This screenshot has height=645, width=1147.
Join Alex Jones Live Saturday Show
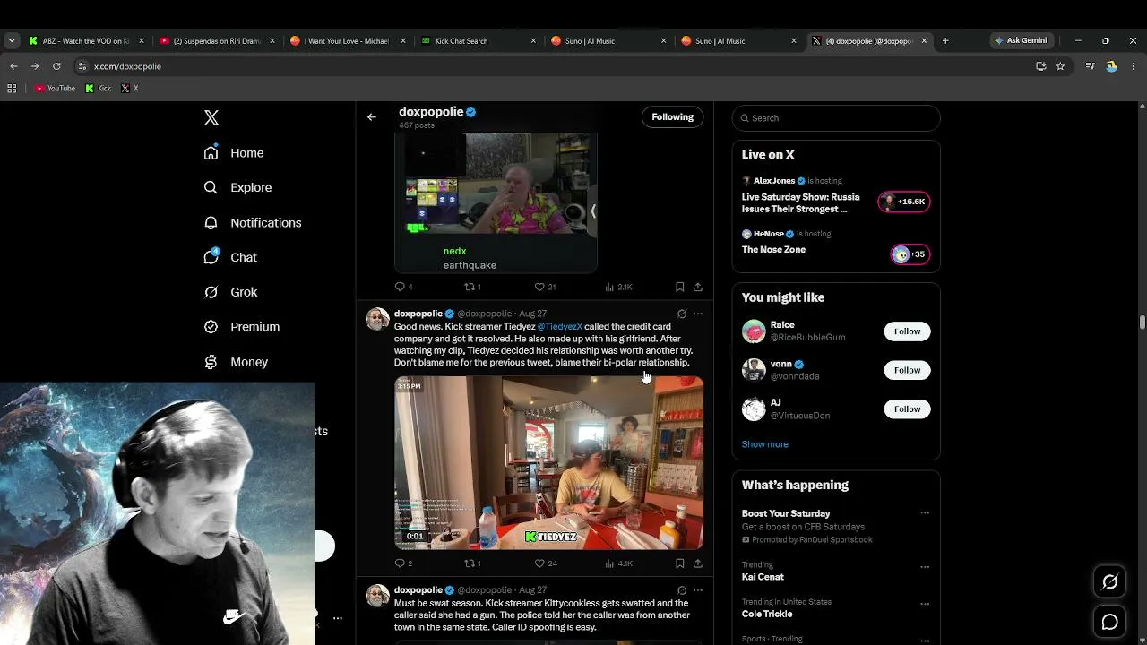pos(836,194)
